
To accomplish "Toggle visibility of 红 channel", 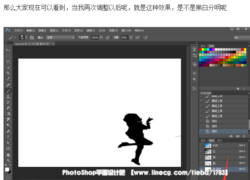I will coord(202,151).
